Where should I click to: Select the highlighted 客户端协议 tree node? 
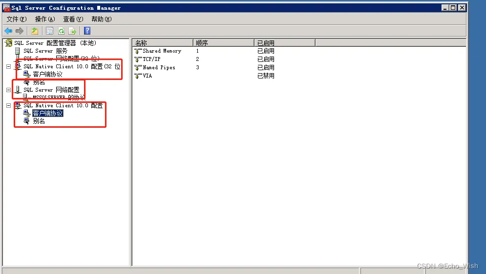(48, 114)
